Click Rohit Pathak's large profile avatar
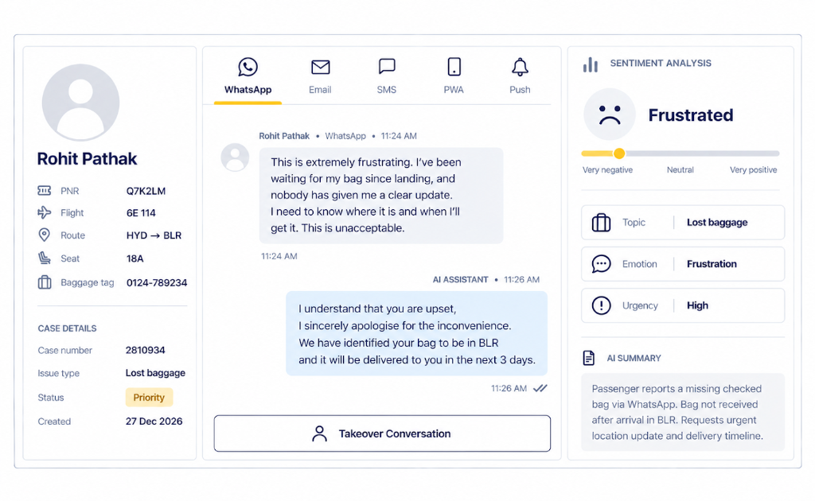 [80, 103]
